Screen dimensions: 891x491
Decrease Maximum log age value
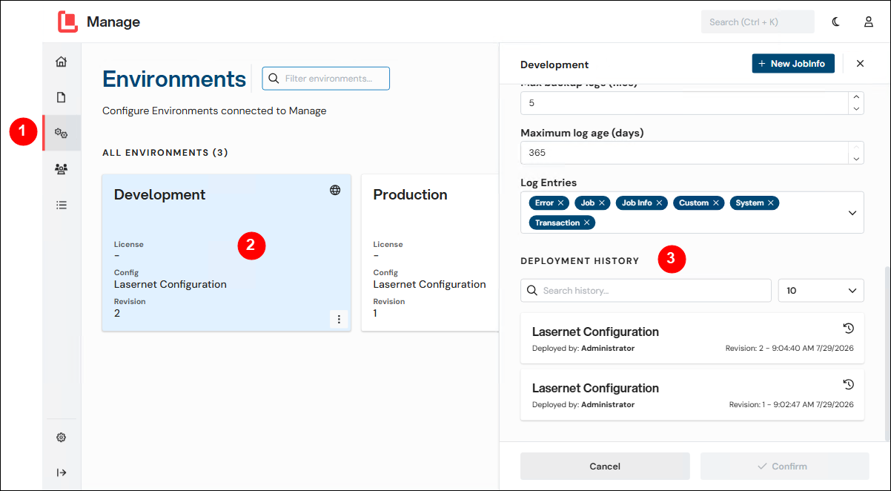tap(856, 158)
